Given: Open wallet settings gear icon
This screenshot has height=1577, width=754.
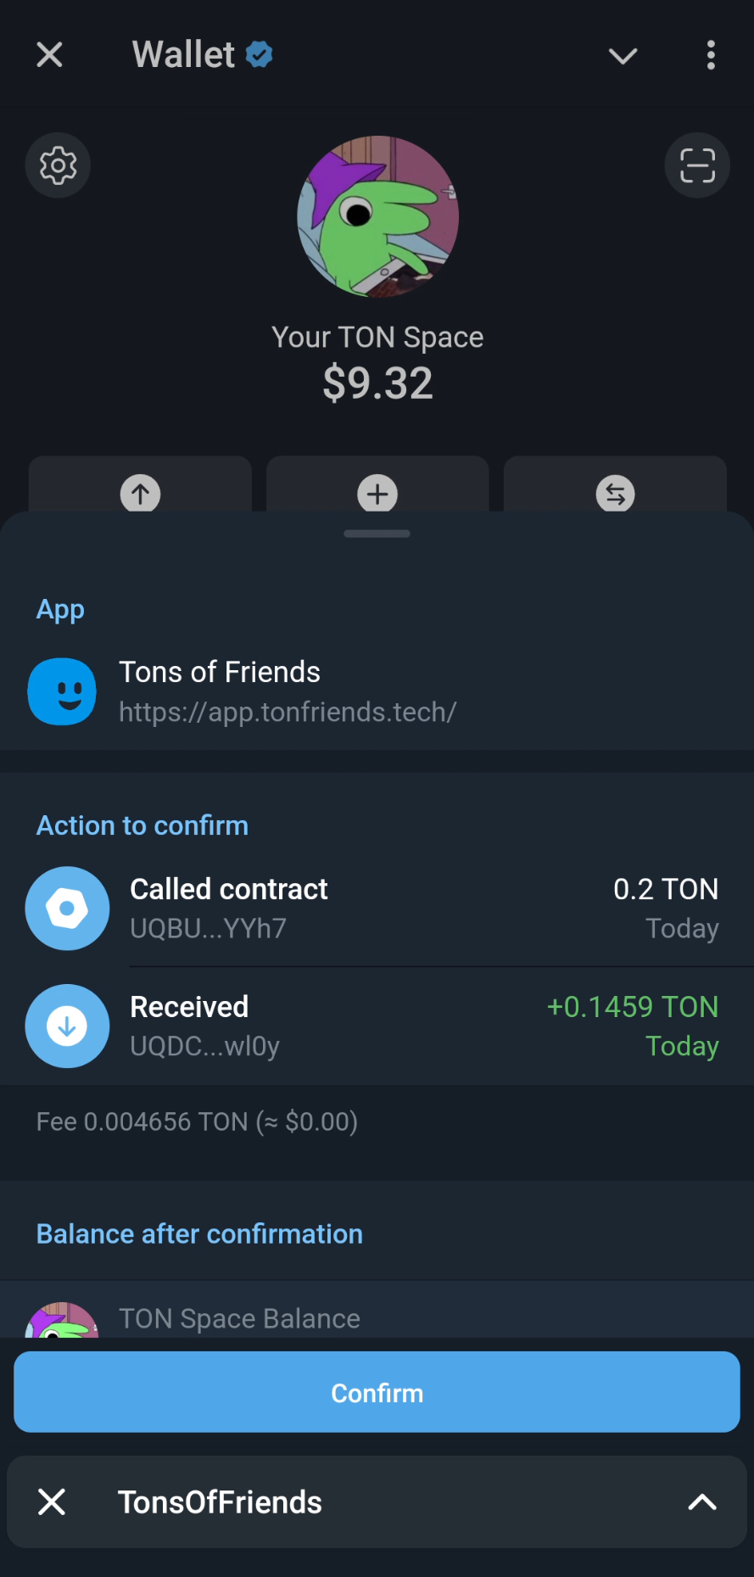Looking at the screenshot, I should pyautogui.click(x=58, y=165).
